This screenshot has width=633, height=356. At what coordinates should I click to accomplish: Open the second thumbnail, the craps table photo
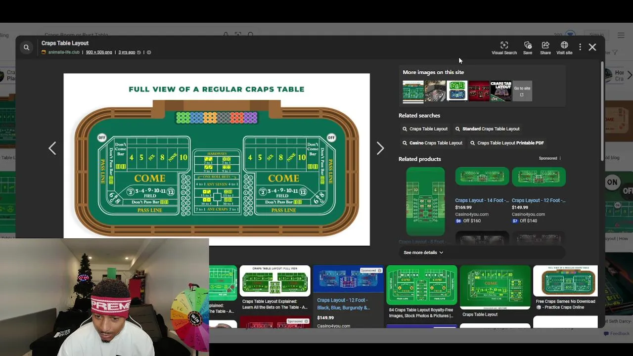tap(435, 91)
